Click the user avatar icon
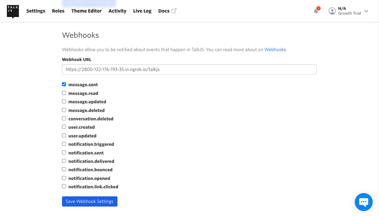379x217 pixels. [332, 11]
